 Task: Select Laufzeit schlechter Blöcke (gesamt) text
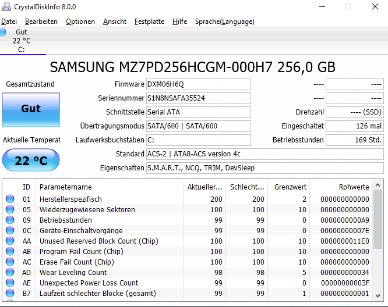(98, 294)
